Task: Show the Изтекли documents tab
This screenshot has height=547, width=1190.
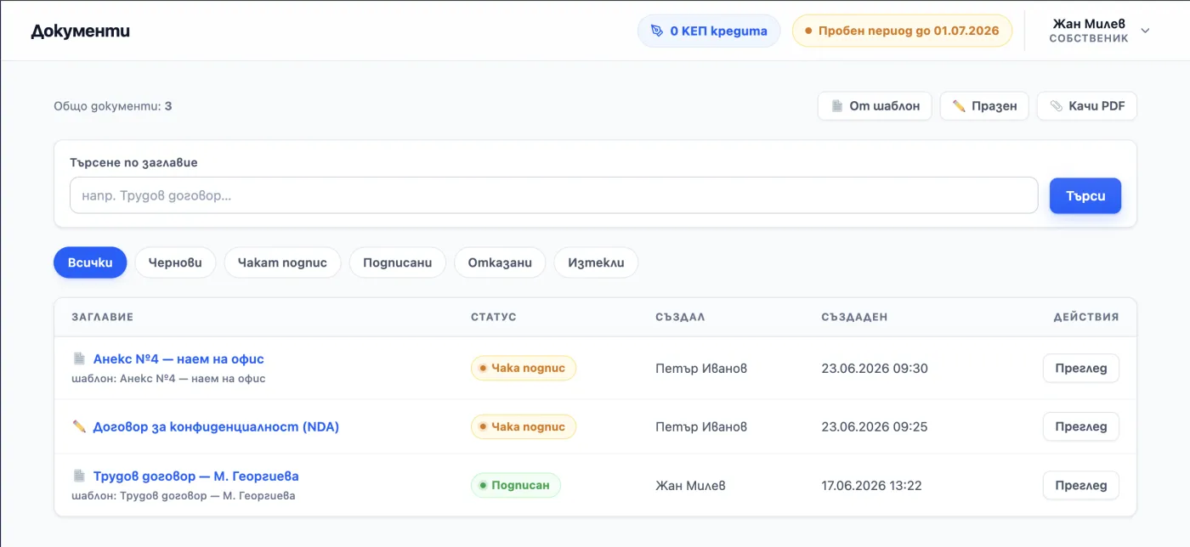Action: [596, 262]
